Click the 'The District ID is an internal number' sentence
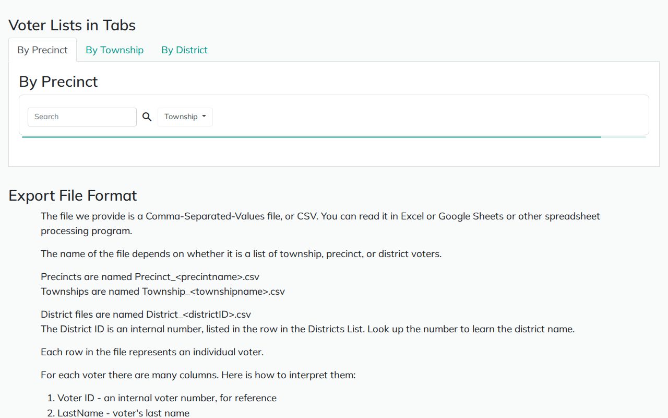The image size is (668, 418). pos(307,329)
